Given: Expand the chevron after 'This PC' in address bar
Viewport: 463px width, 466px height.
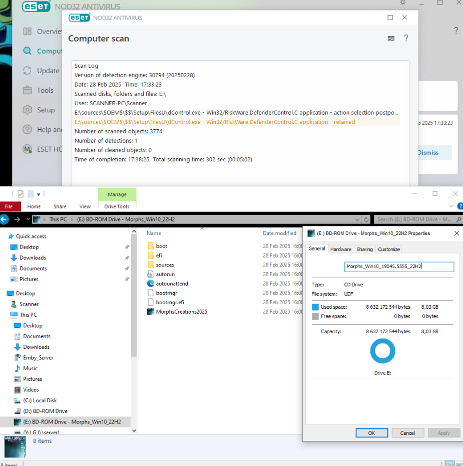Looking at the screenshot, I should [72, 219].
